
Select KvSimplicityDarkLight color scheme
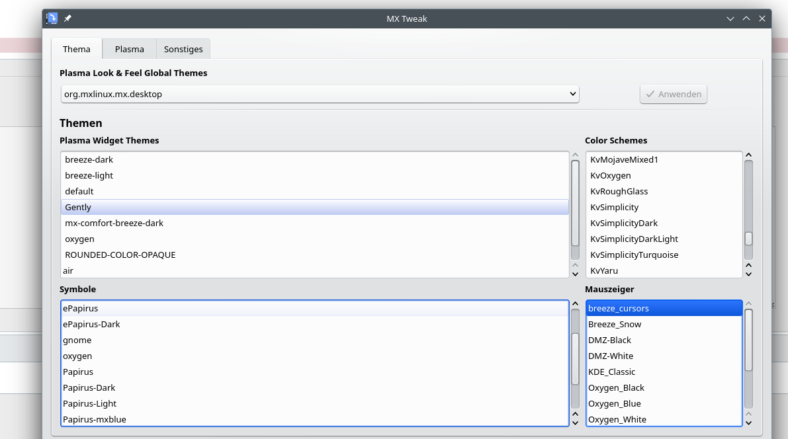664,239
